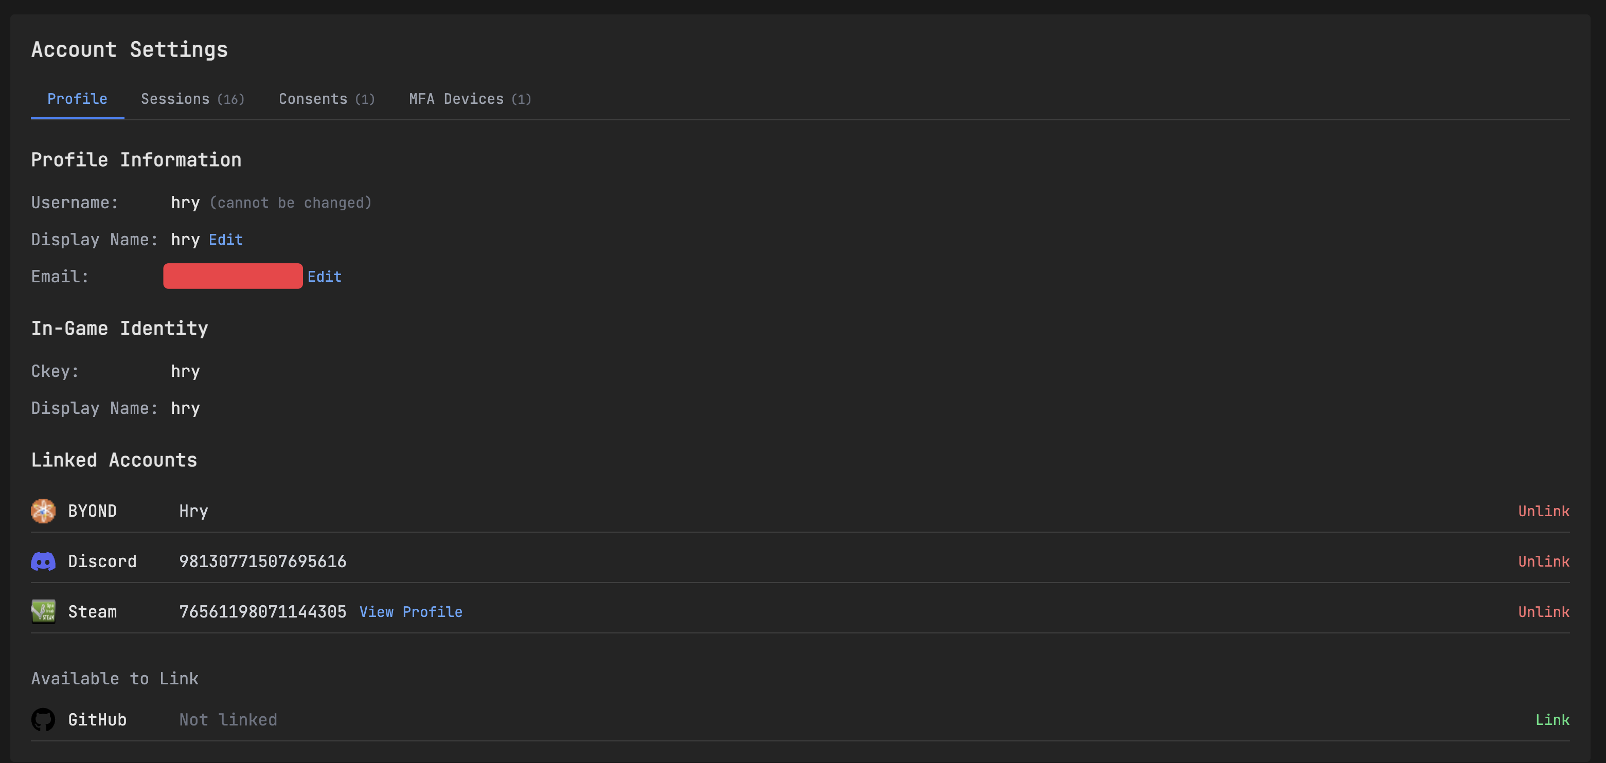Click the Steam avatar icon
Viewport: 1606px width, 763px height.
[43, 611]
